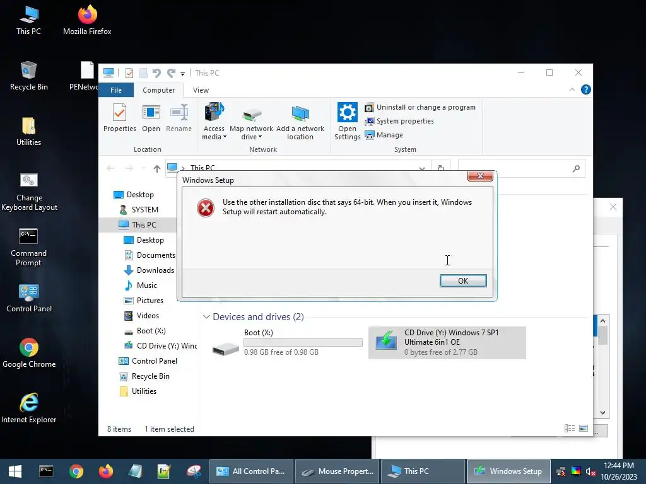Select the Boot (X:) drive tile
The width and height of the screenshot is (646, 484).
(x=288, y=342)
